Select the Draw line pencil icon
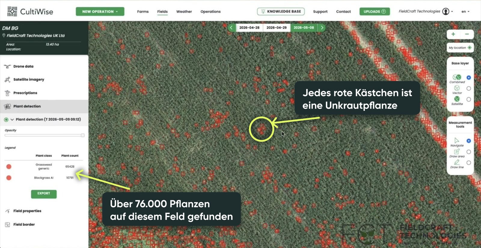Image resolution: width=481 pixels, height=248 pixels. pos(457,162)
